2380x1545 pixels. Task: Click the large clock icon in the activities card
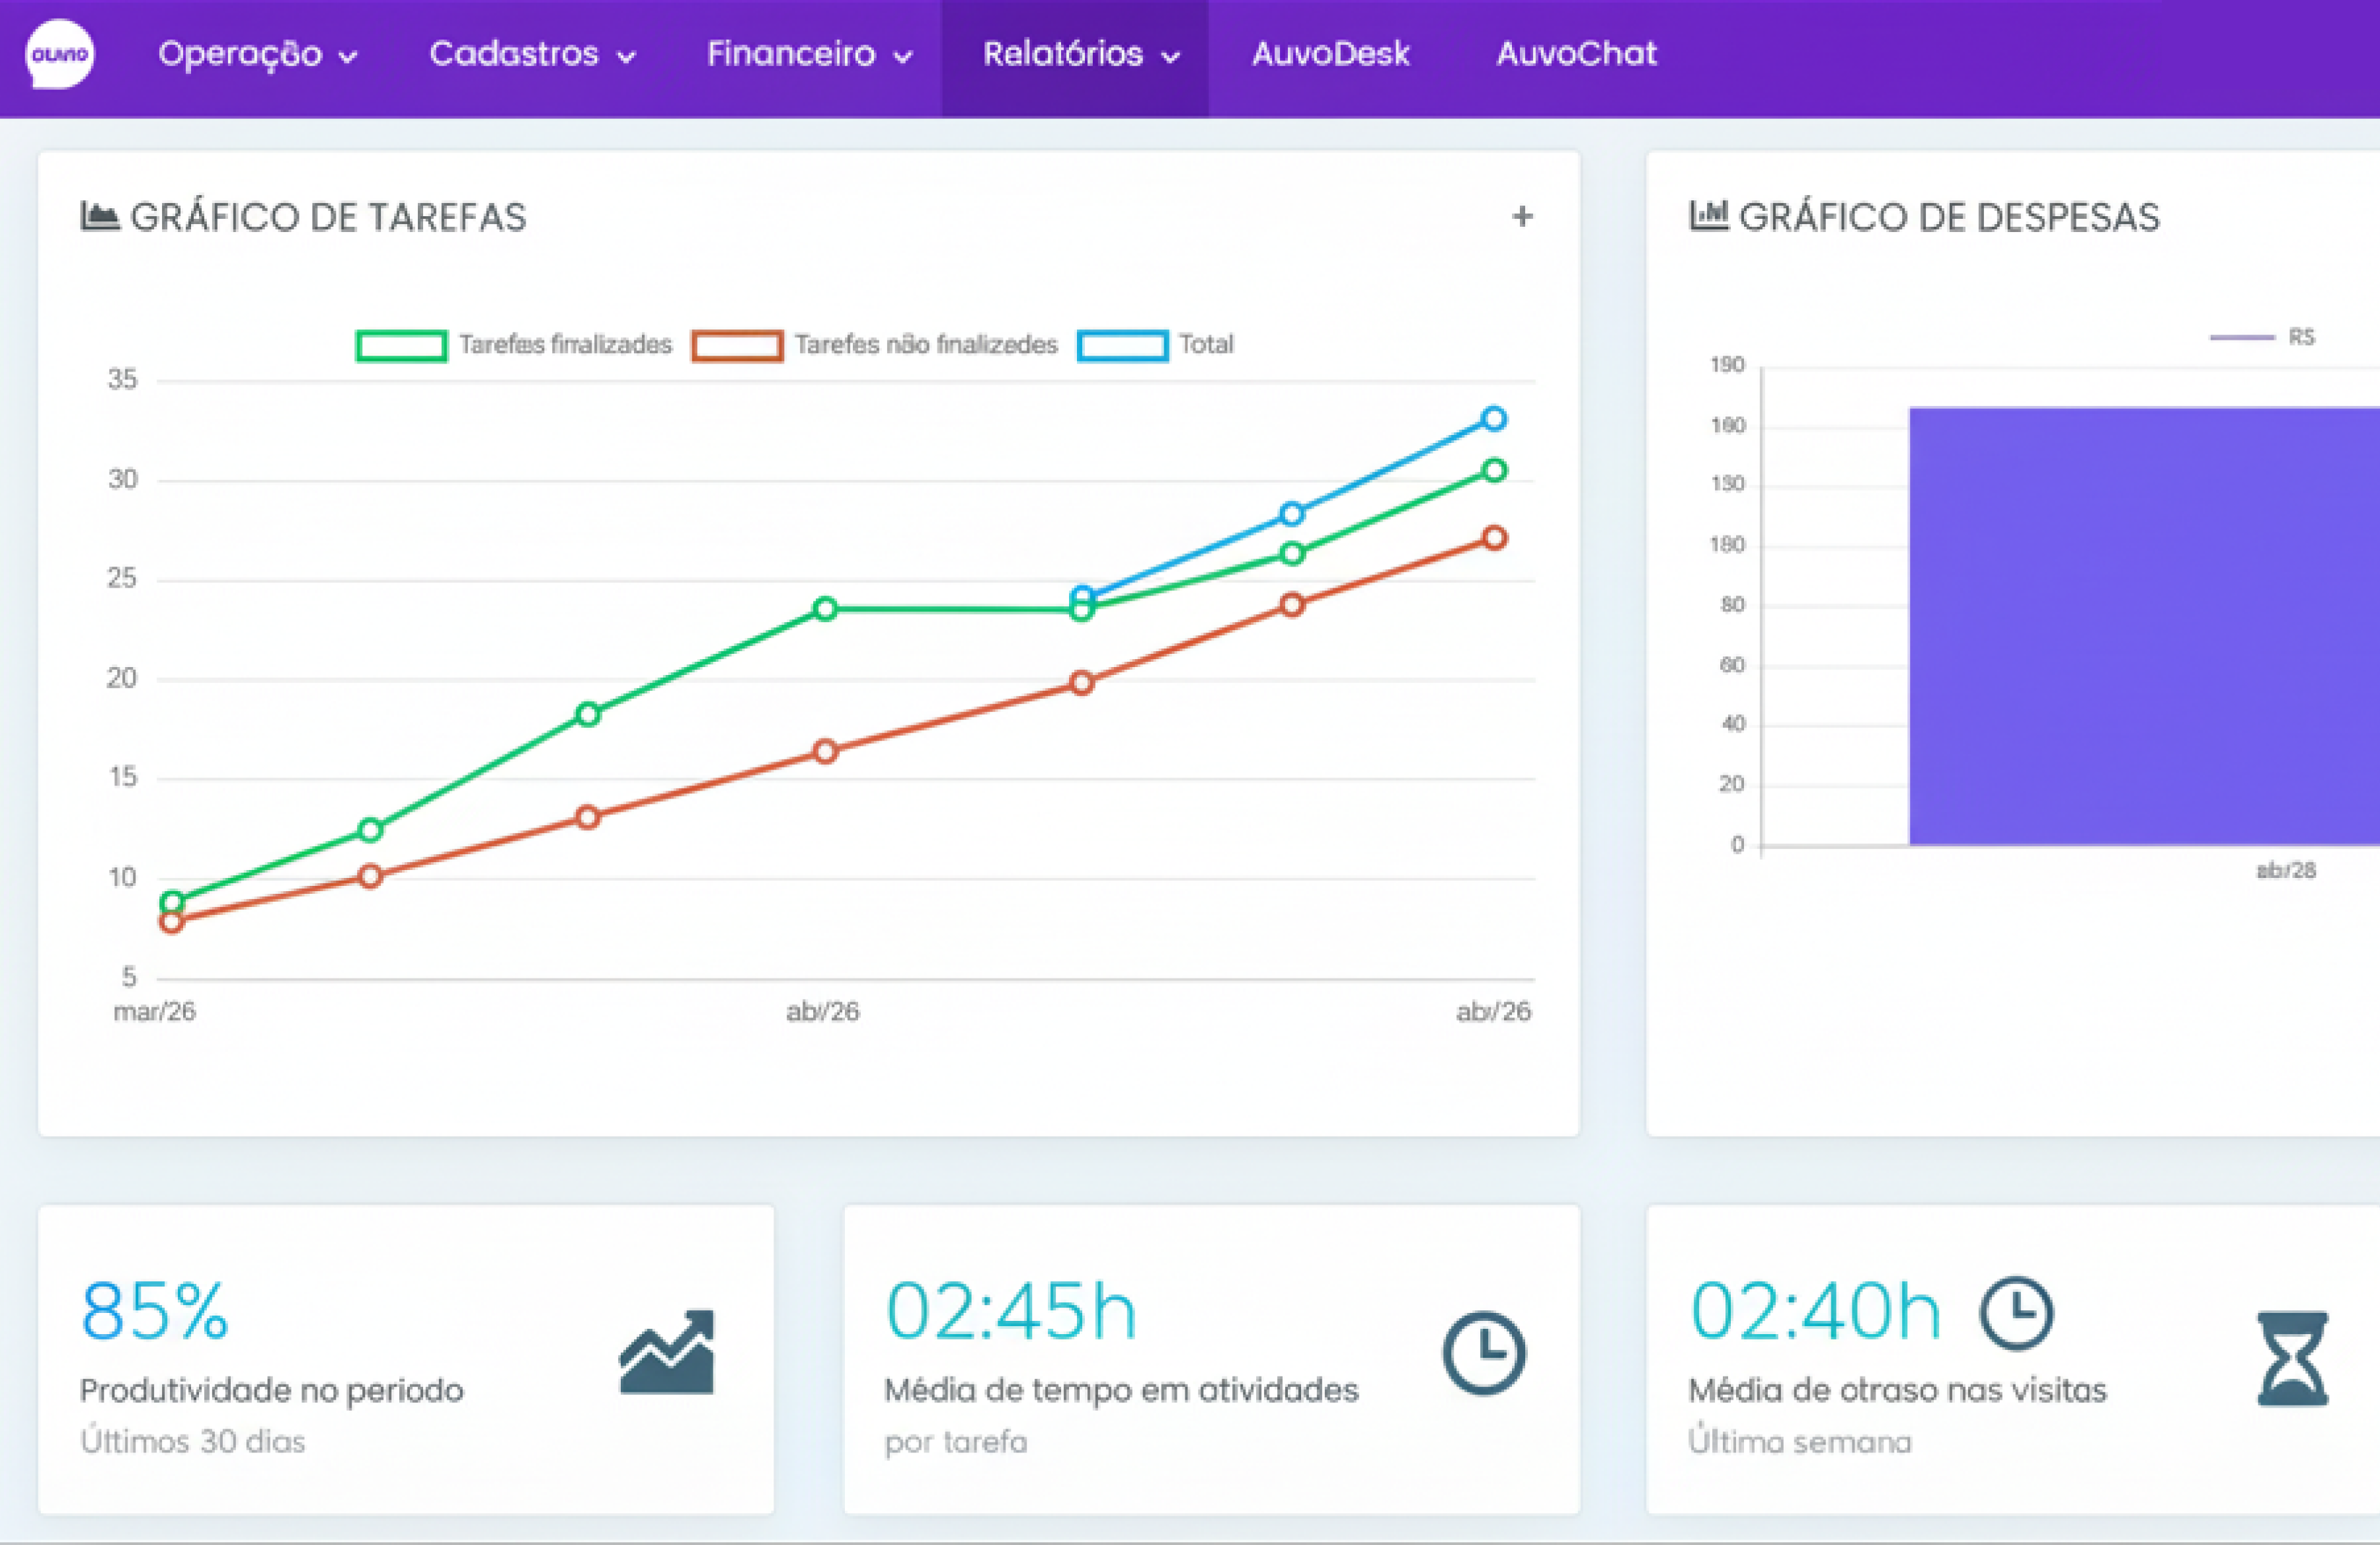[1483, 1352]
